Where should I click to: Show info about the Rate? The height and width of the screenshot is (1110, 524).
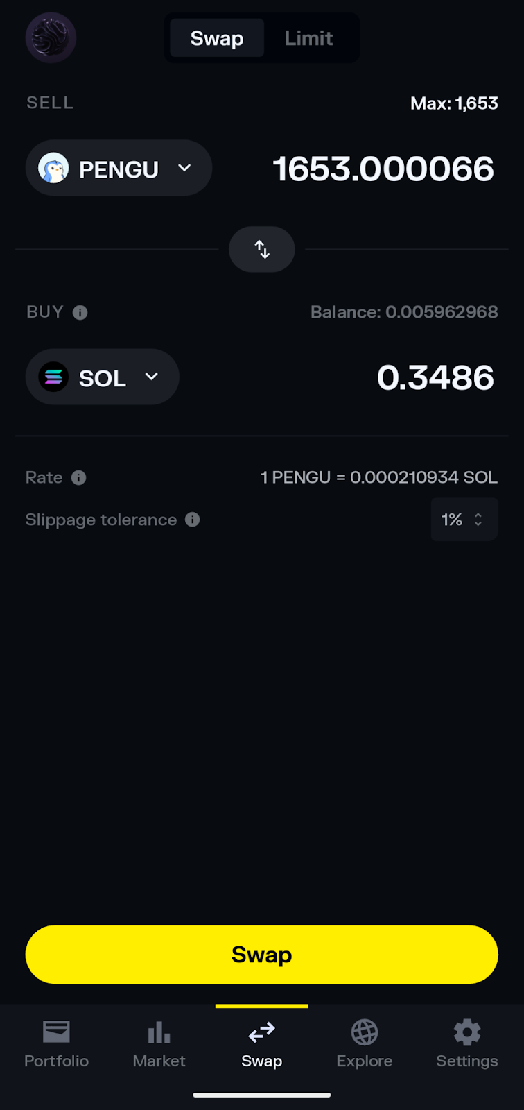click(x=79, y=478)
